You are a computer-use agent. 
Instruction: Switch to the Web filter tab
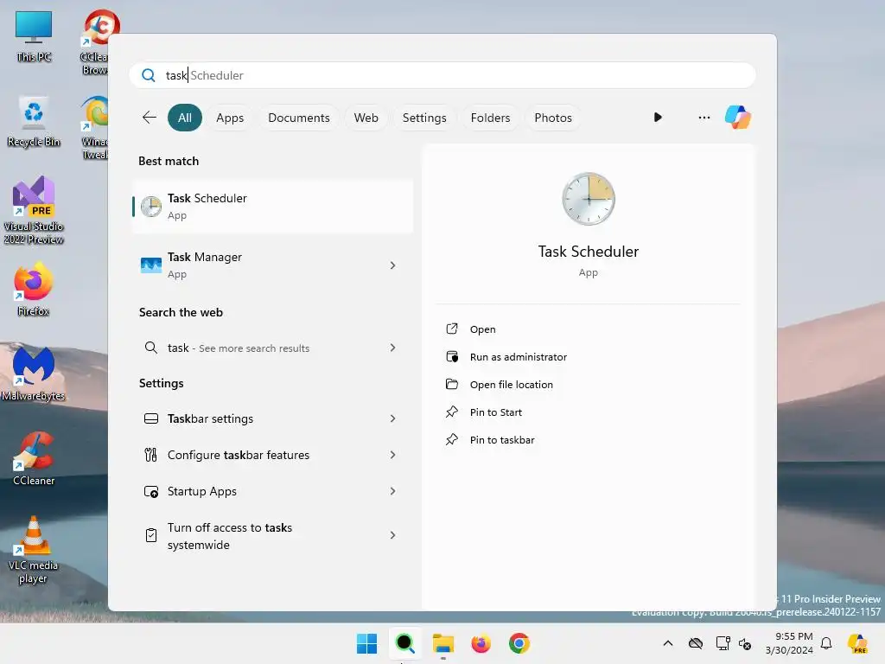[366, 118]
